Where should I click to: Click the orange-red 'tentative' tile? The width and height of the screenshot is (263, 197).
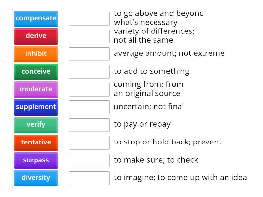(x=36, y=142)
